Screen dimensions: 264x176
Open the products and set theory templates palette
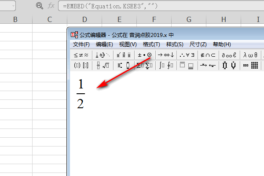tap(229, 66)
